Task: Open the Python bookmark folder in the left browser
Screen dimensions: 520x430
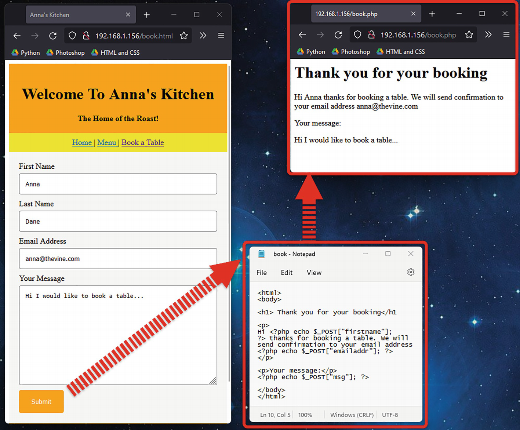Action: (x=26, y=53)
